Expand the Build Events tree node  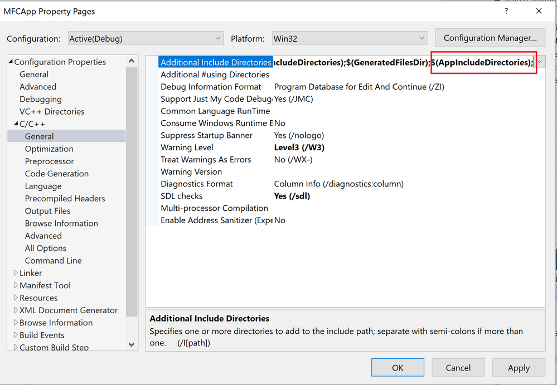coord(16,335)
